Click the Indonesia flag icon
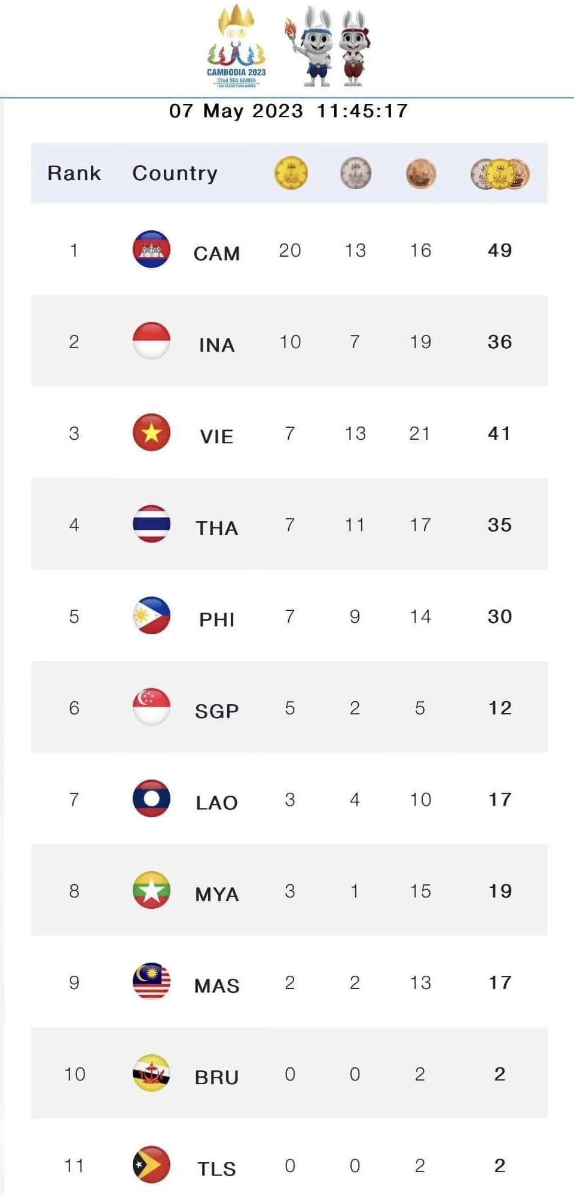This screenshot has height=1196, width=574. [x=151, y=340]
